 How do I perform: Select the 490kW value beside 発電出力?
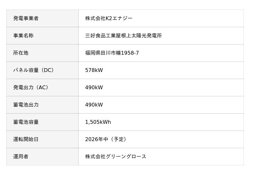[x=94, y=87]
